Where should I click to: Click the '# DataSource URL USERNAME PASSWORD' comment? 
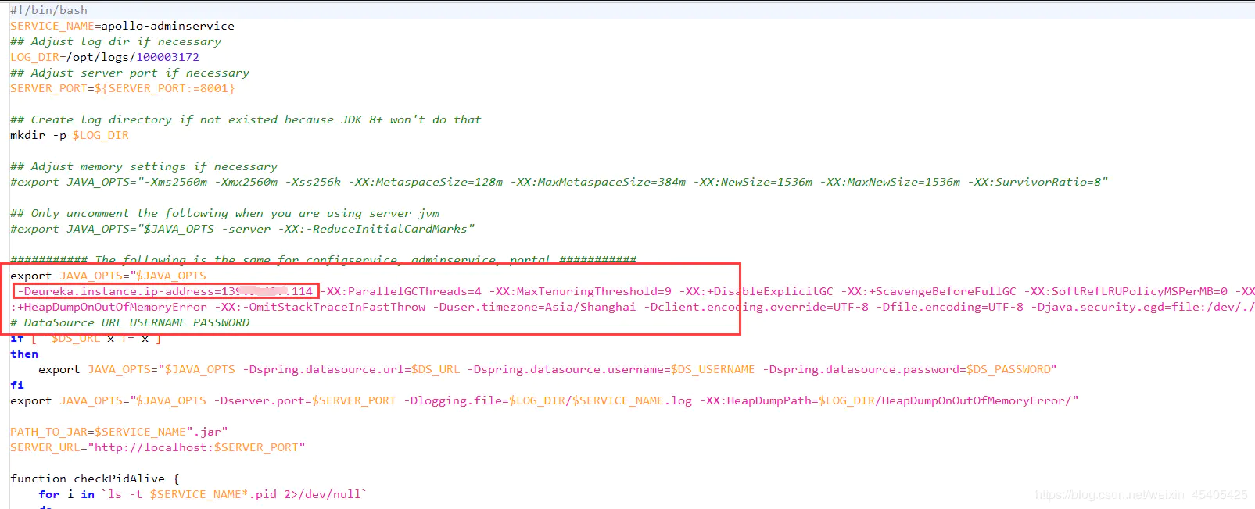point(130,322)
